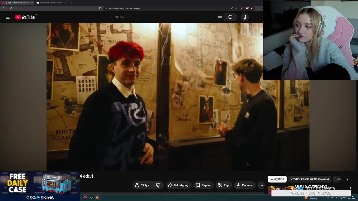Open Brave Shields lion icon
358x201 pixels.
(x=247, y=8)
